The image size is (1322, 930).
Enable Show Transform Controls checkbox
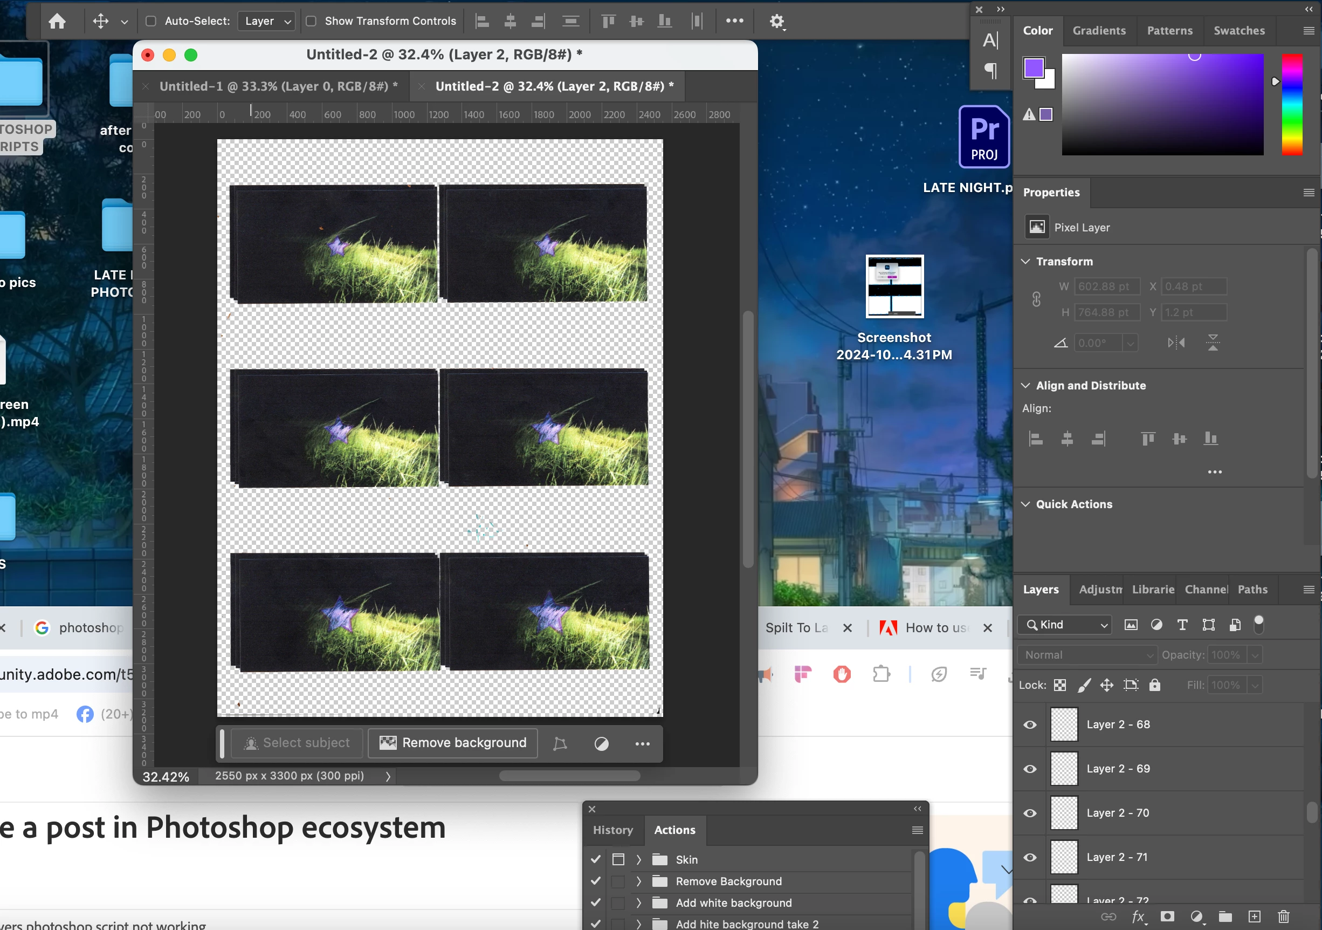[311, 22]
